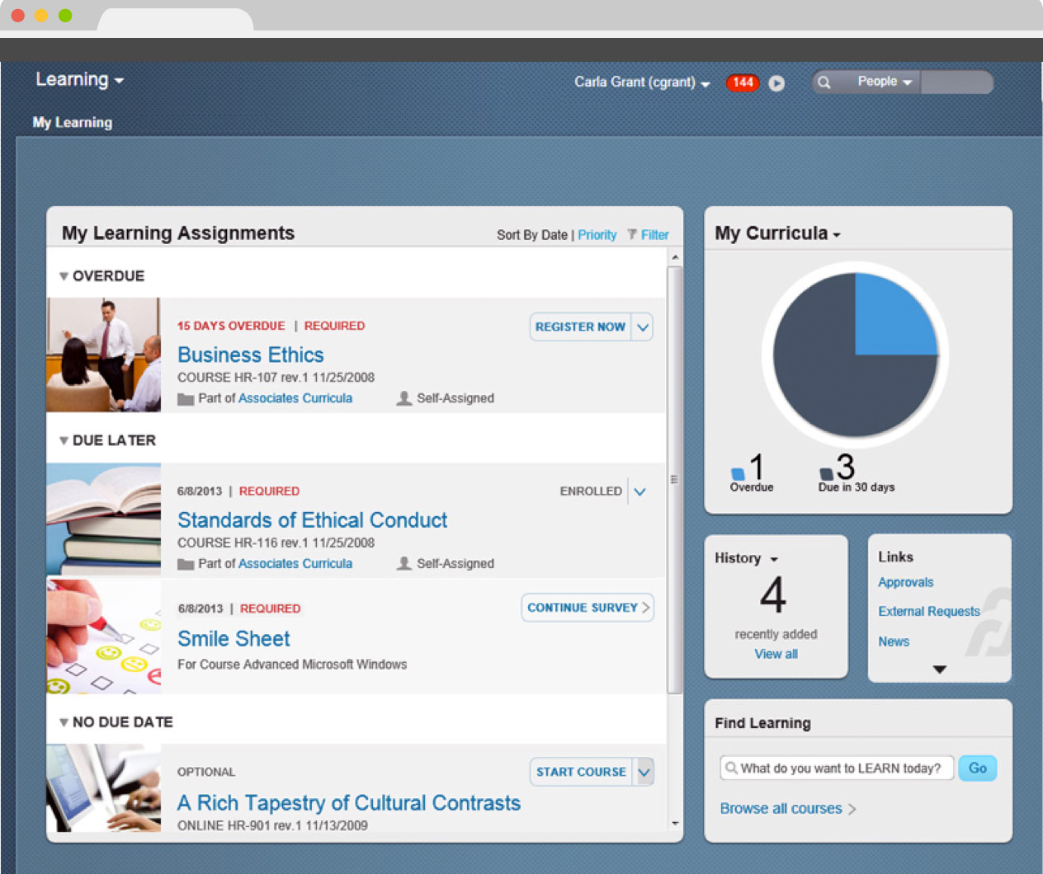Image resolution: width=1043 pixels, height=874 pixels.
Task: Click 'For Course Advanced Microsoft Windows' text
Action: point(292,665)
